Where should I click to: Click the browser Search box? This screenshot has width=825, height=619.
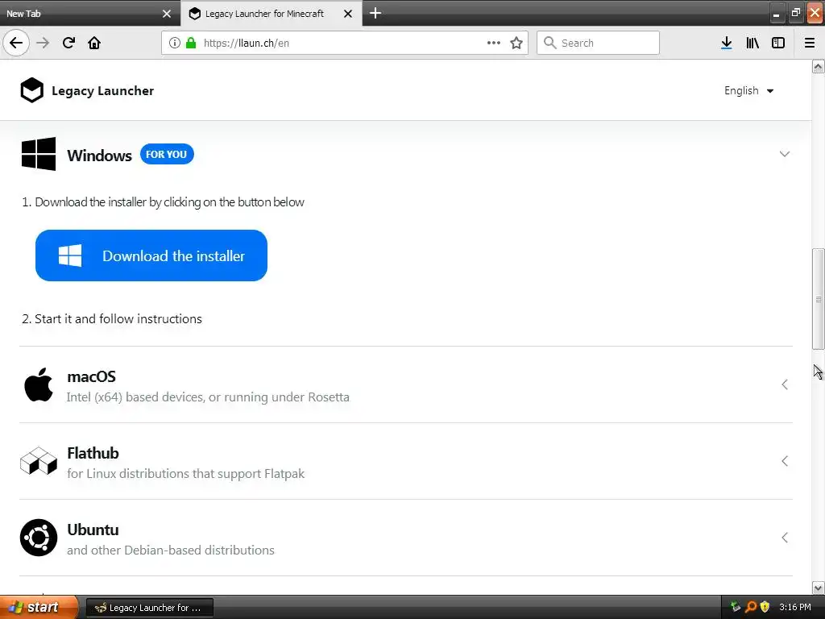point(598,43)
